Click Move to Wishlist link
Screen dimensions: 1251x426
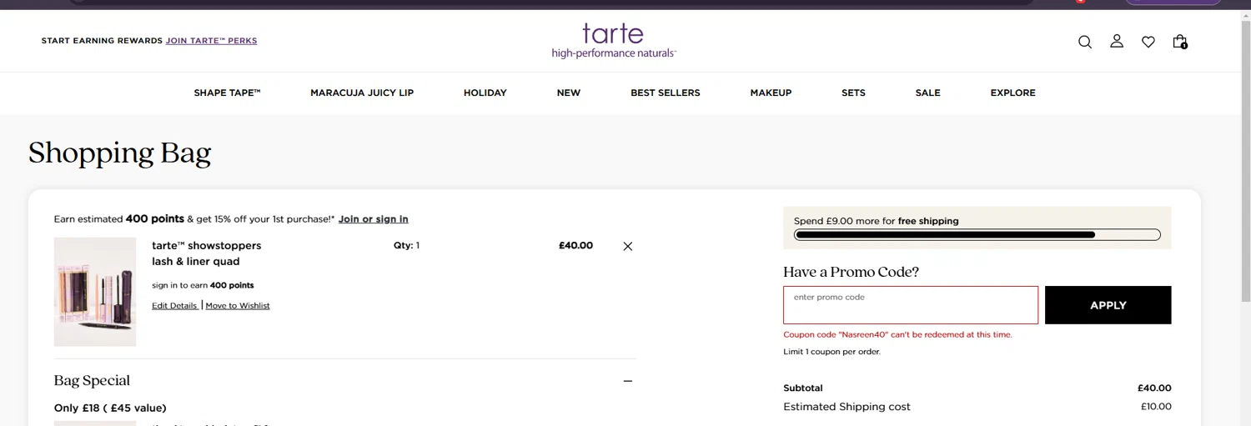coord(238,306)
